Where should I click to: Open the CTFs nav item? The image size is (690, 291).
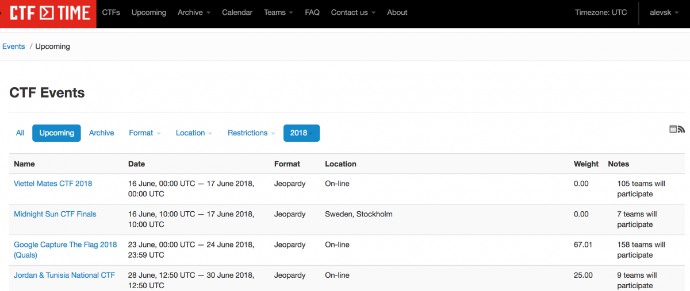pos(111,12)
